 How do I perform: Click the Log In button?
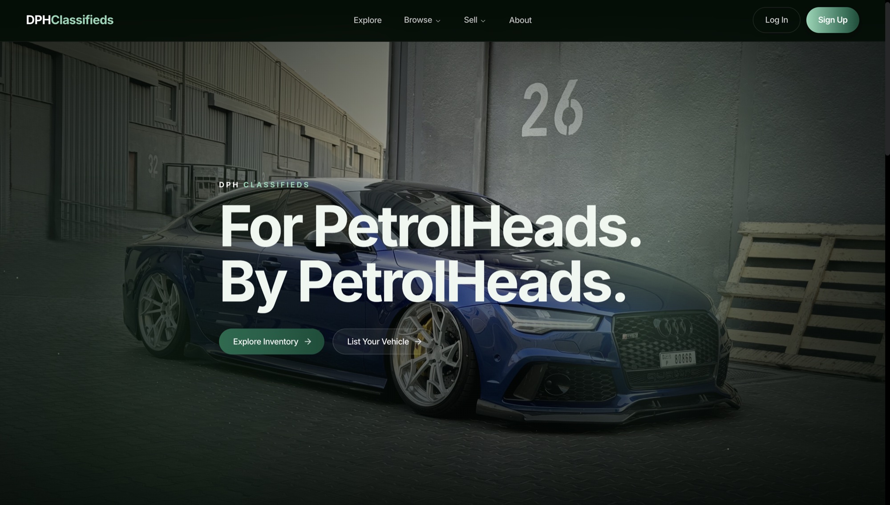pos(777,20)
